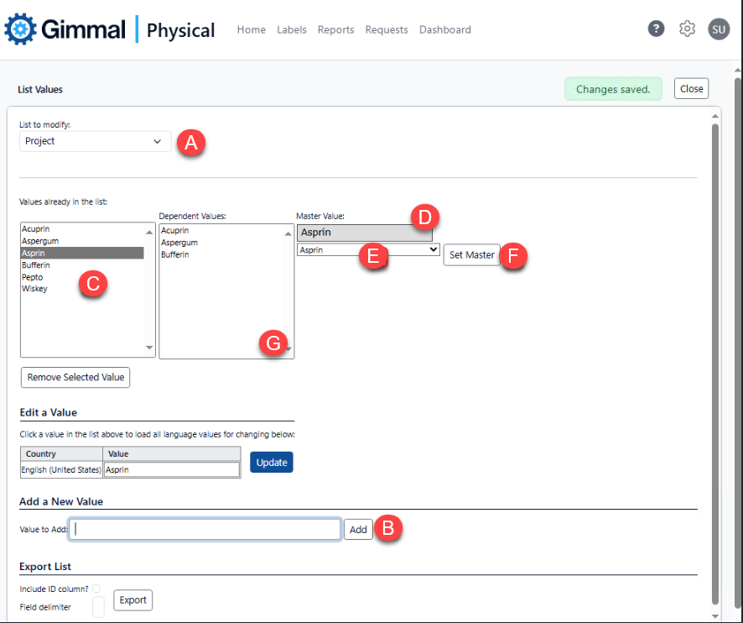743x623 pixels.
Task: Enable the Include ID column checkbox
Action: [x=96, y=589]
